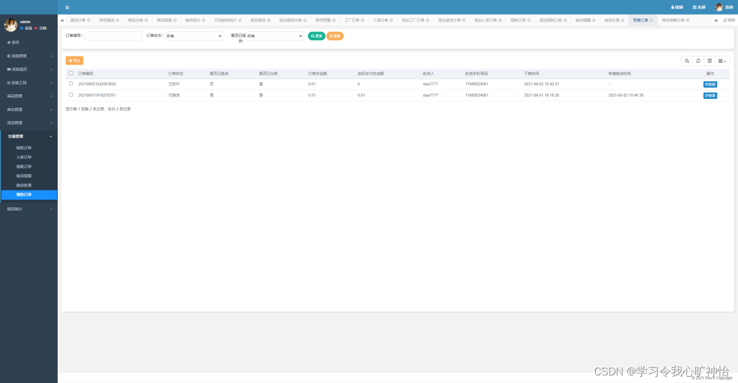Click the 注销 logout icon under admin
Screen dimensions: 738x383
tap(41, 28)
